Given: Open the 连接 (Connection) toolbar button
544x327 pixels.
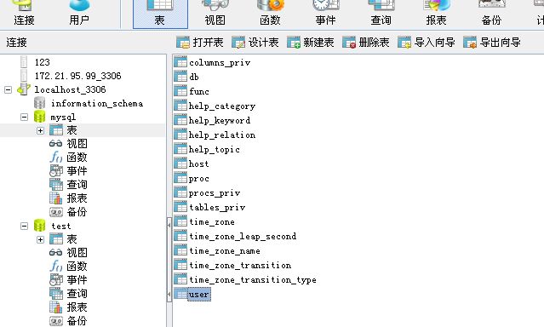Looking at the screenshot, I should pos(24,14).
